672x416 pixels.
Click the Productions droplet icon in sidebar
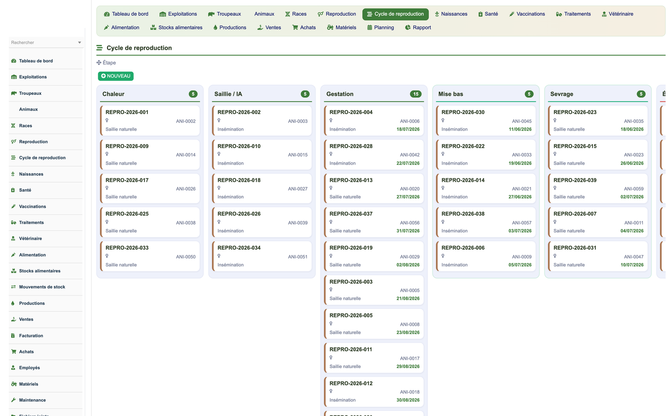coord(13,304)
